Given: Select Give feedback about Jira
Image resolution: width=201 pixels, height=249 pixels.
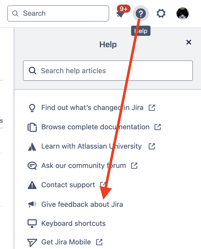Looking at the screenshot, I should click(x=82, y=204).
